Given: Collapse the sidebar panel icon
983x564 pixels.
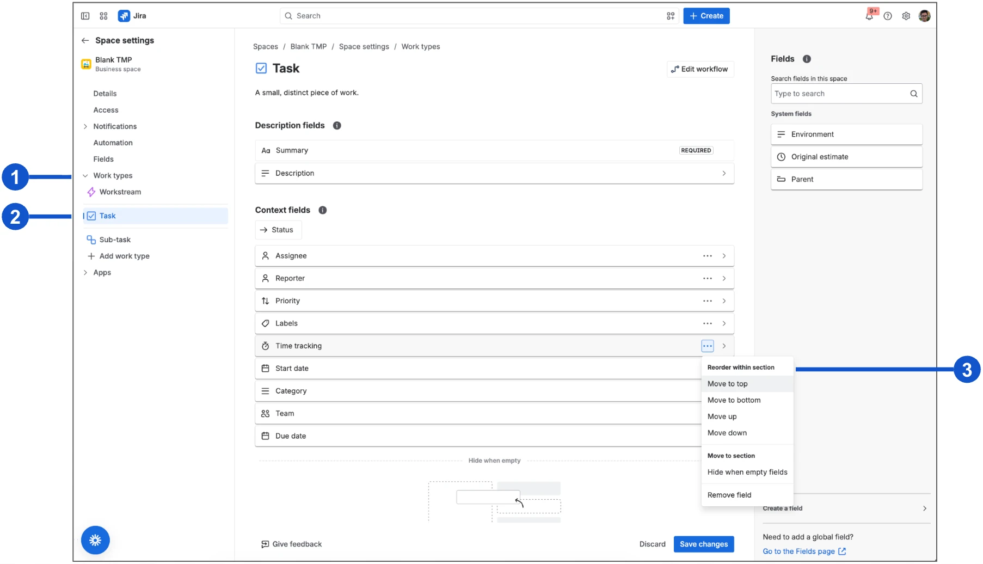Looking at the screenshot, I should tap(85, 16).
